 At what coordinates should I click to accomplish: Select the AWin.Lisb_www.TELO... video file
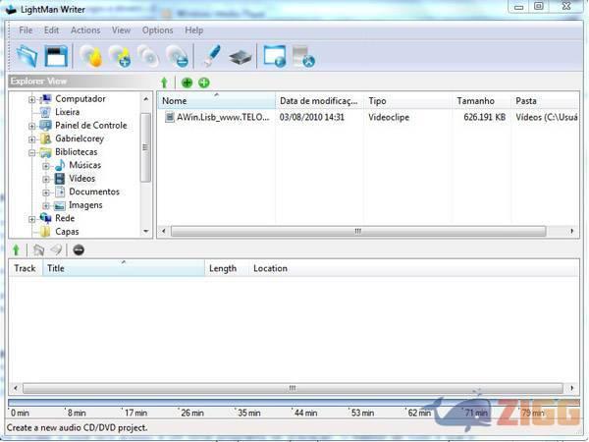click(x=223, y=117)
